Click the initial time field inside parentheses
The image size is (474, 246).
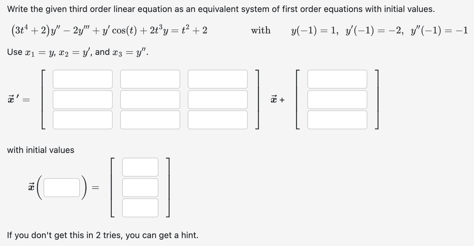[x=62, y=187]
